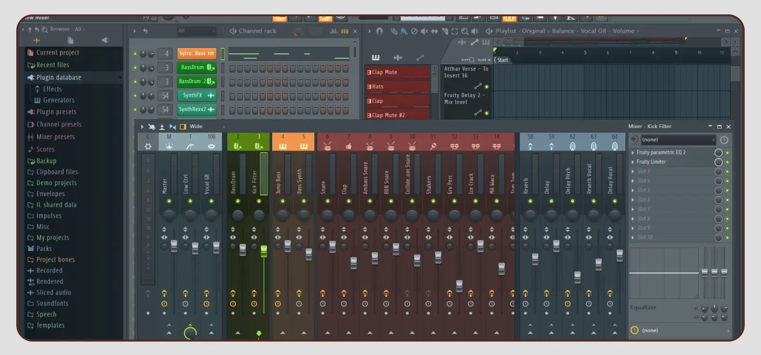Viewport: 761px width, 355px height.
Task: Expand Fruity parametric EQ 2 slot menu
Action: tap(633, 153)
